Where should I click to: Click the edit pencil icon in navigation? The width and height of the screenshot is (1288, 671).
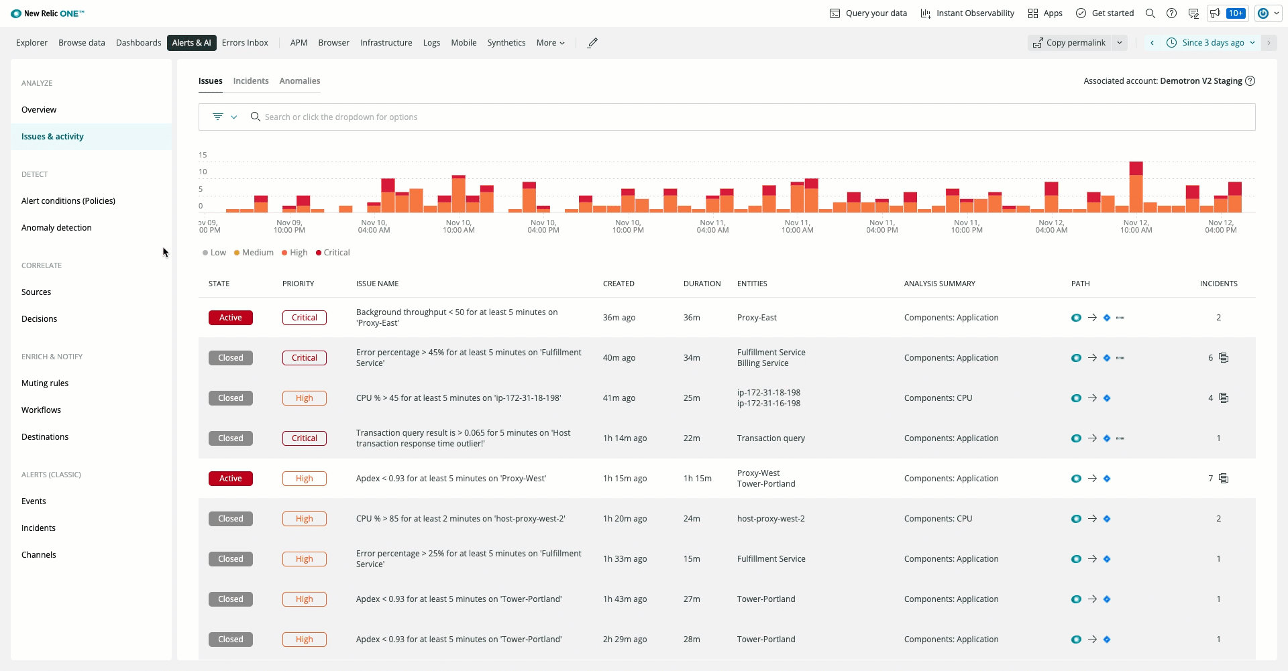point(592,43)
